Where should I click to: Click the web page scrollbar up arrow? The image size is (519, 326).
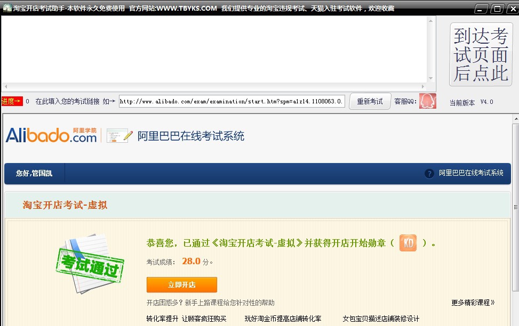pyautogui.click(x=516, y=119)
